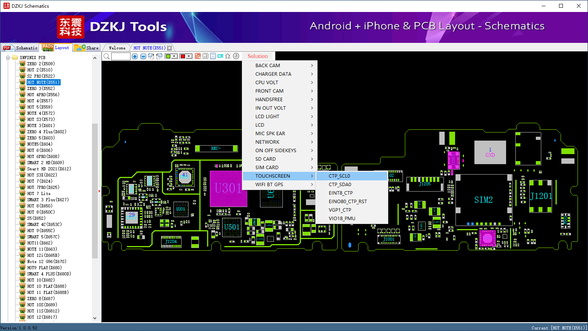Click the board icon beside HOT 4PRO(X556)
588x331 pixels.
[22, 95]
